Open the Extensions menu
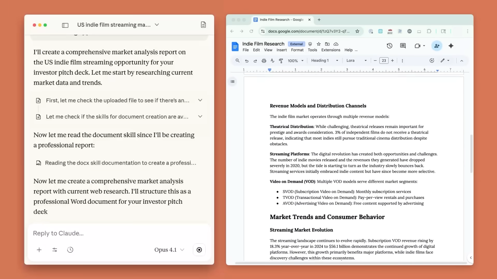 330,50
